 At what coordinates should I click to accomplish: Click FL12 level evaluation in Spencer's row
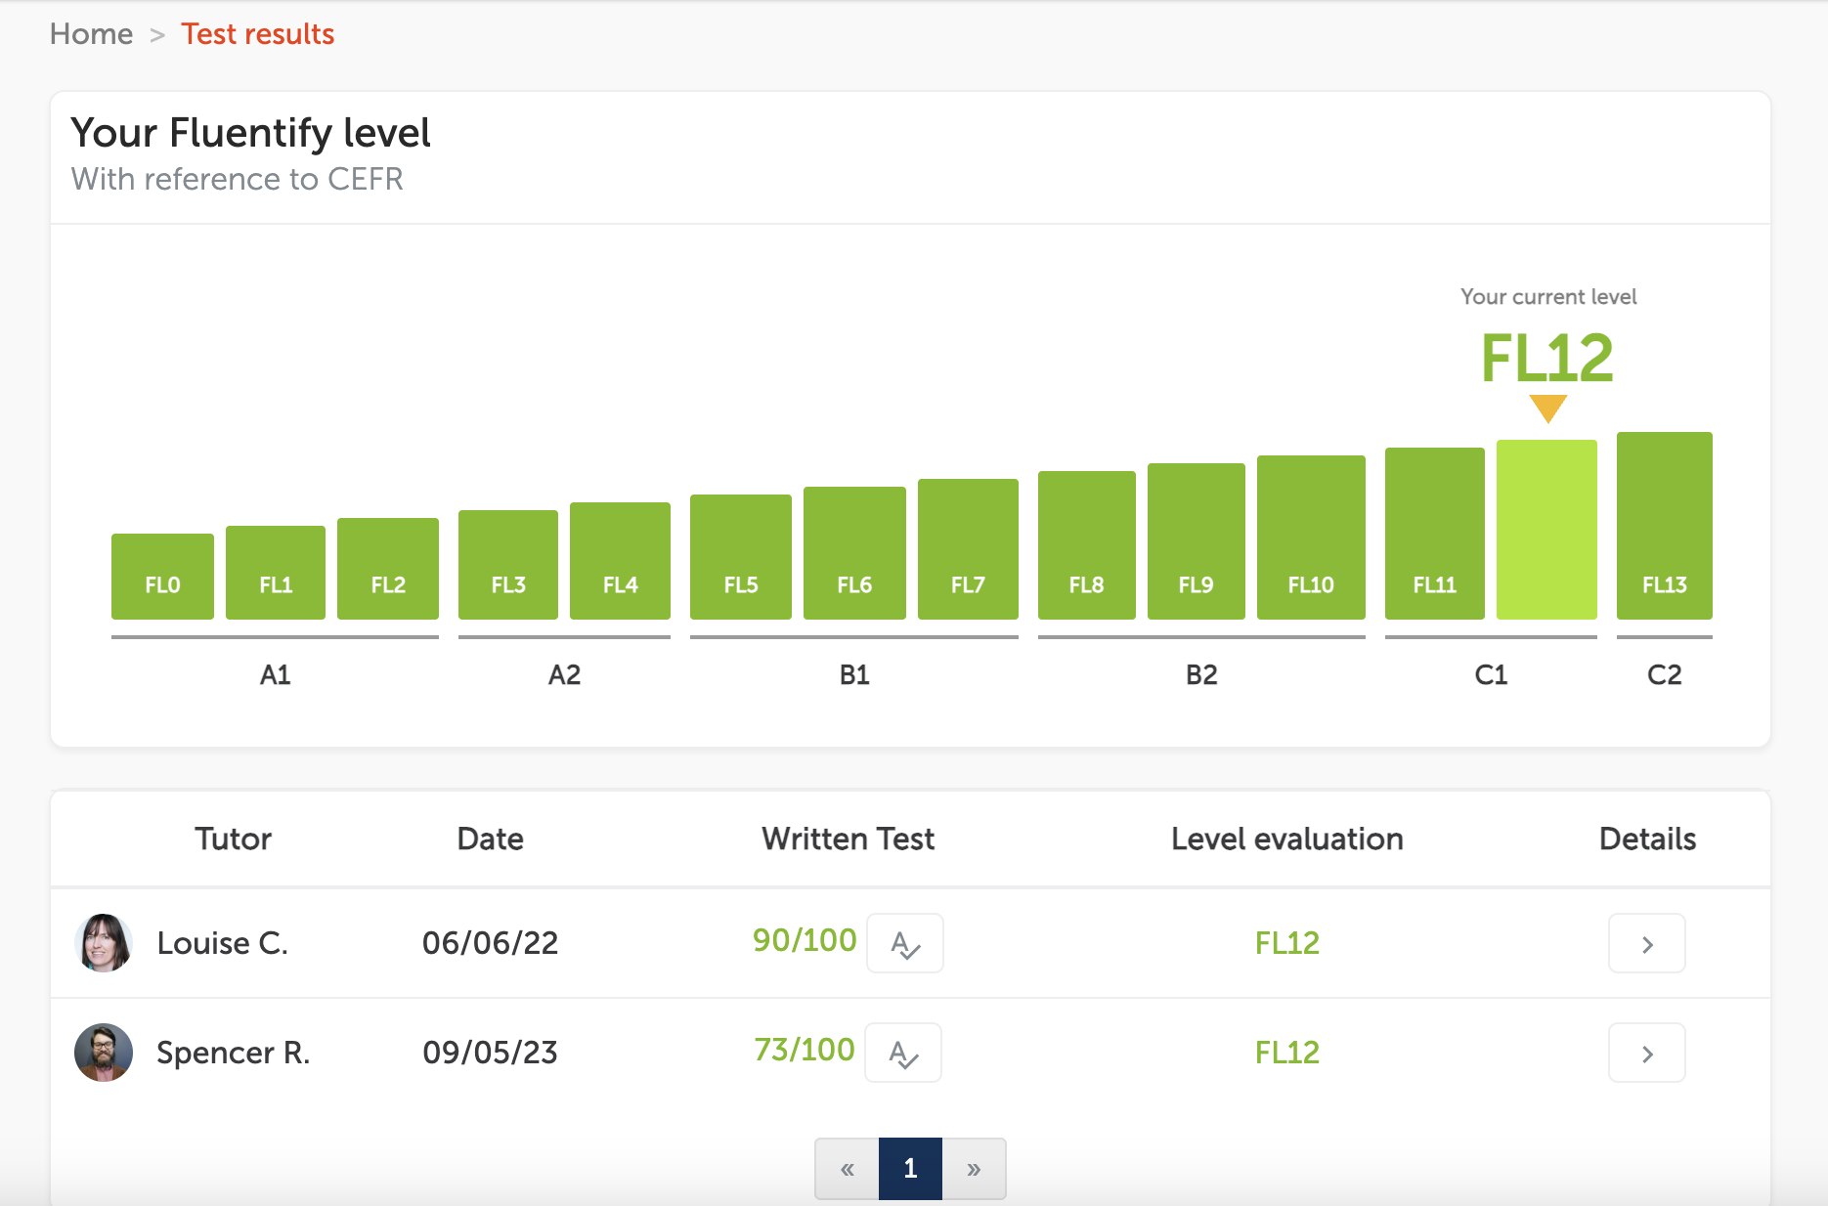click(x=1287, y=1053)
